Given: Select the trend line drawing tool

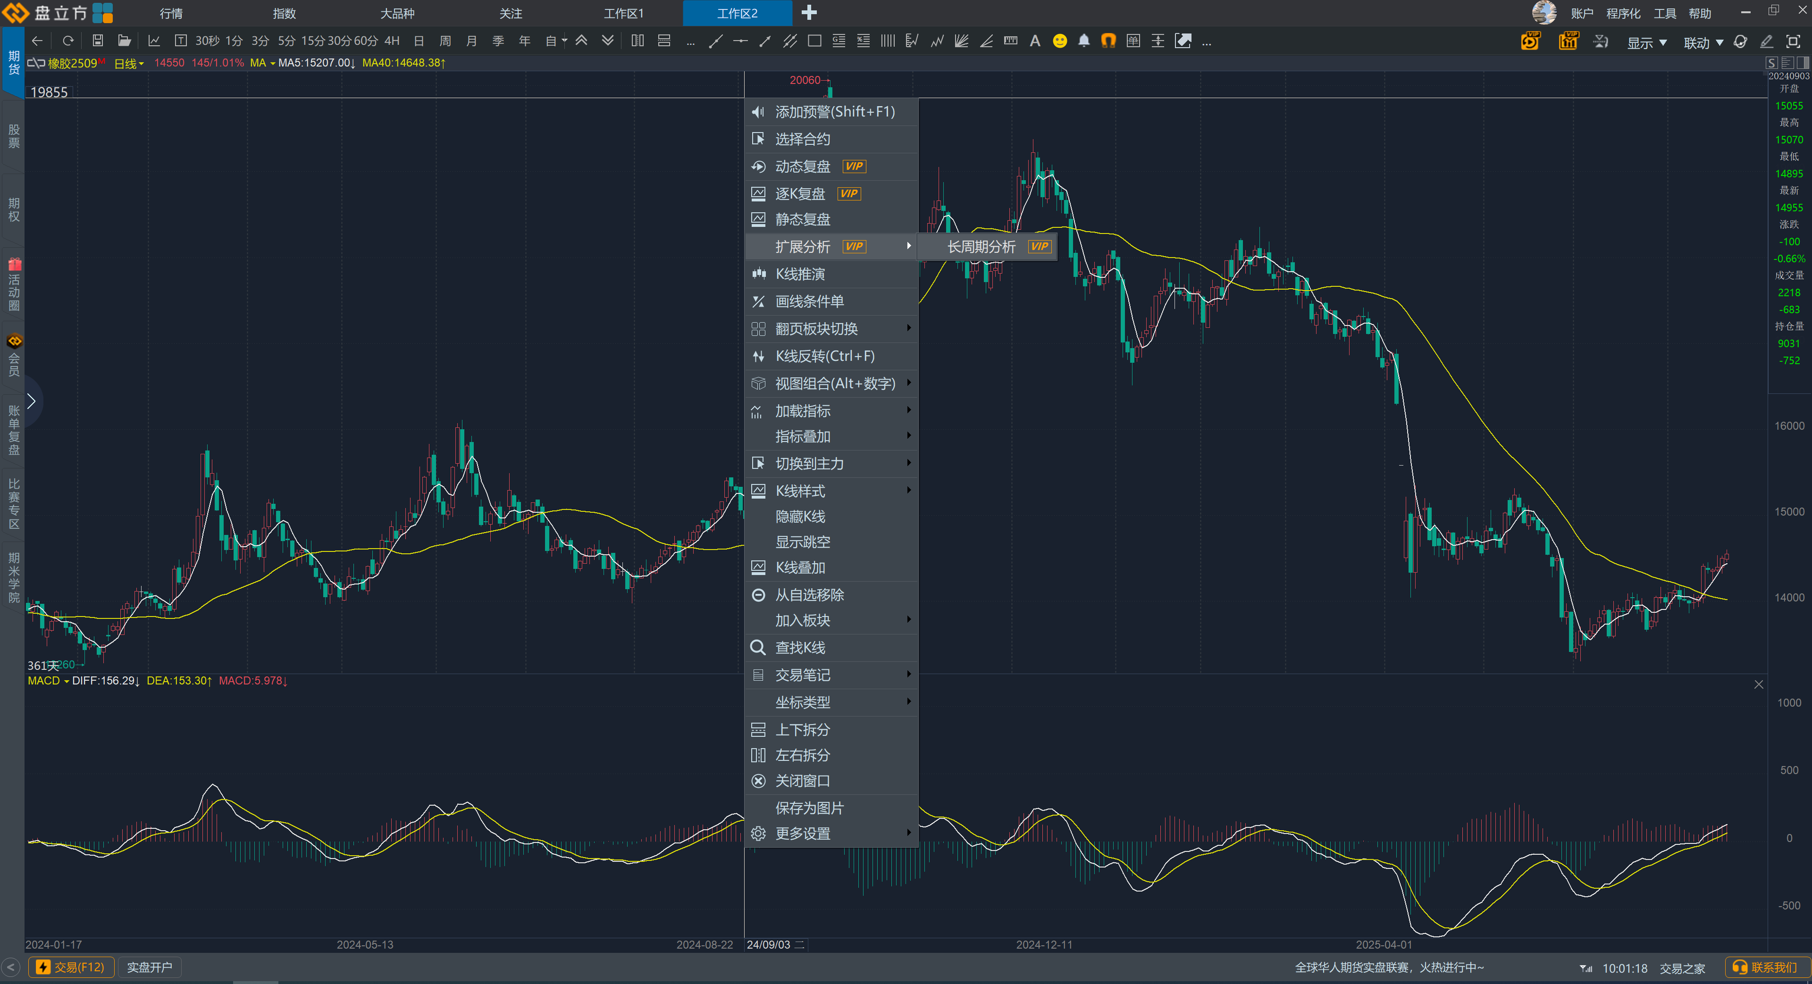Looking at the screenshot, I should 715,41.
